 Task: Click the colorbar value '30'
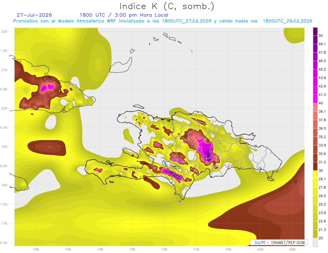321,171
